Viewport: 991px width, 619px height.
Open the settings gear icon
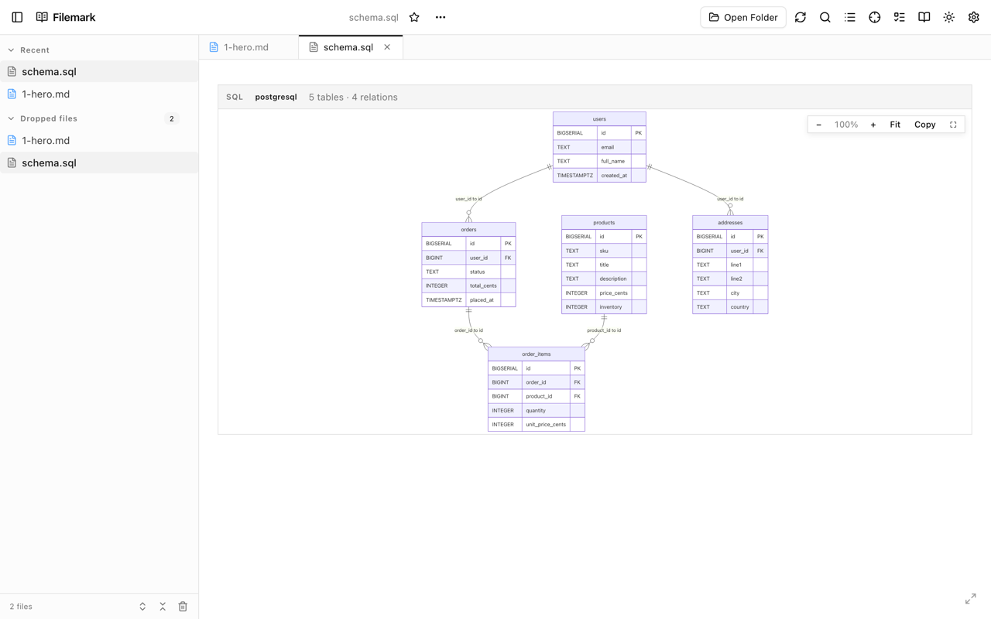(974, 17)
